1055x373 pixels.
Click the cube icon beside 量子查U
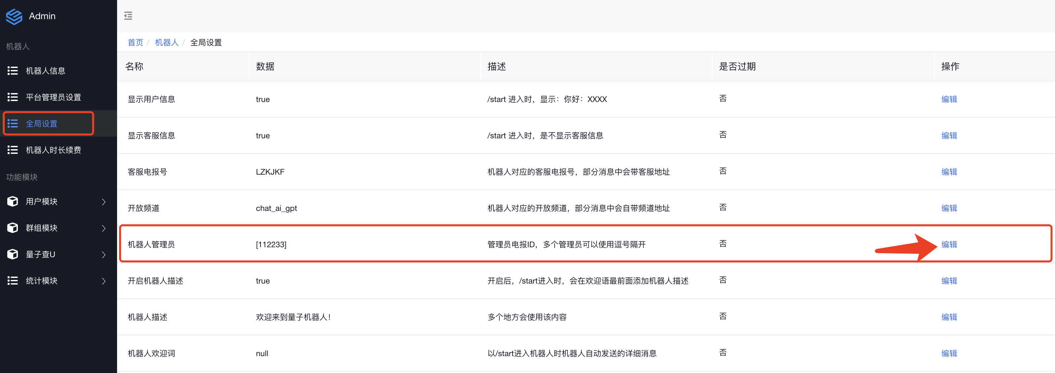pos(13,254)
